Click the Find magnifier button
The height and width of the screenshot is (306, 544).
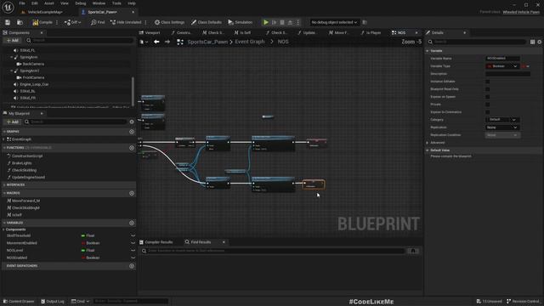[x=98, y=22]
